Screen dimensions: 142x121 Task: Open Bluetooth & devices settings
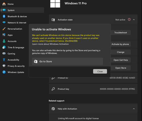[x=22, y=16]
